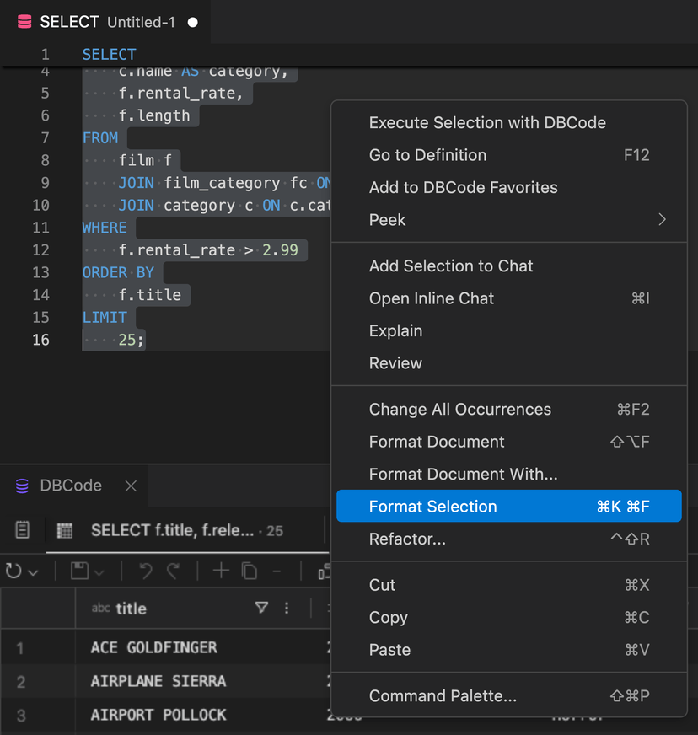
Task: Select Execute Selection with DBCode
Action: [x=487, y=122]
